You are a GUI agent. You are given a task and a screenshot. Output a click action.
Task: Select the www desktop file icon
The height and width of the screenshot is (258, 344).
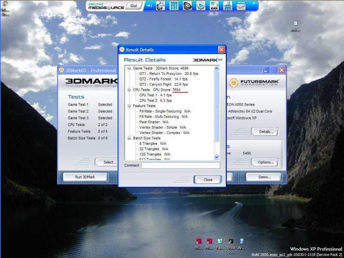295,26
